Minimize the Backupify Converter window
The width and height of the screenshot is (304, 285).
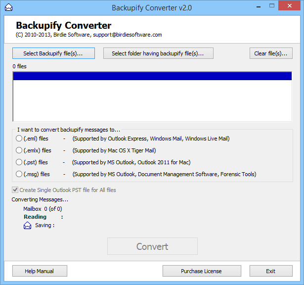point(258,6)
